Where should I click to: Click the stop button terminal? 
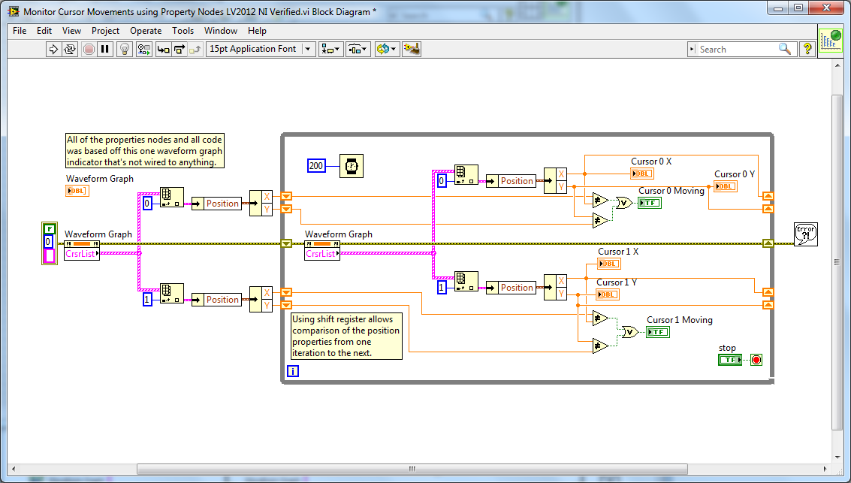[x=729, y=360]
